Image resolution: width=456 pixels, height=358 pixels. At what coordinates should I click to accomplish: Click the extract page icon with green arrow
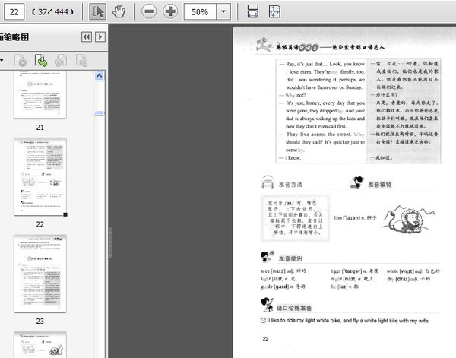tap(41, 61)
